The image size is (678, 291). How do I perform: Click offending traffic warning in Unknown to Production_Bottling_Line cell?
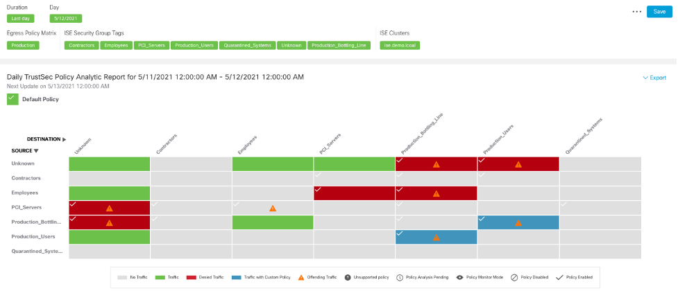[437, 165]
